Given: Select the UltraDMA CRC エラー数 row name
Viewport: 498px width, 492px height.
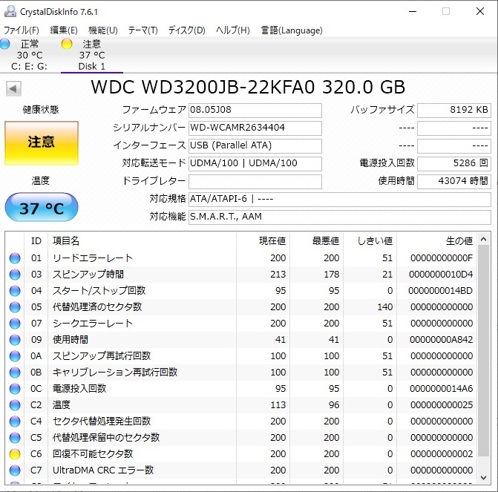Looking at the screenshot, I should [x=103, y=470].
